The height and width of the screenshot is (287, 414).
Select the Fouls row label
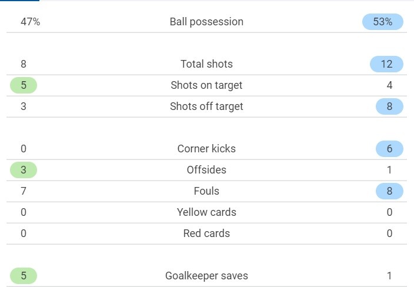tap(206, 191)
